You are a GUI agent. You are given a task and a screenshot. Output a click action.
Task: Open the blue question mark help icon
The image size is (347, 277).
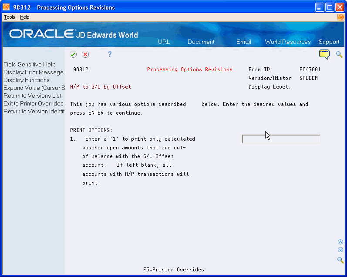(x=110, y=54)
